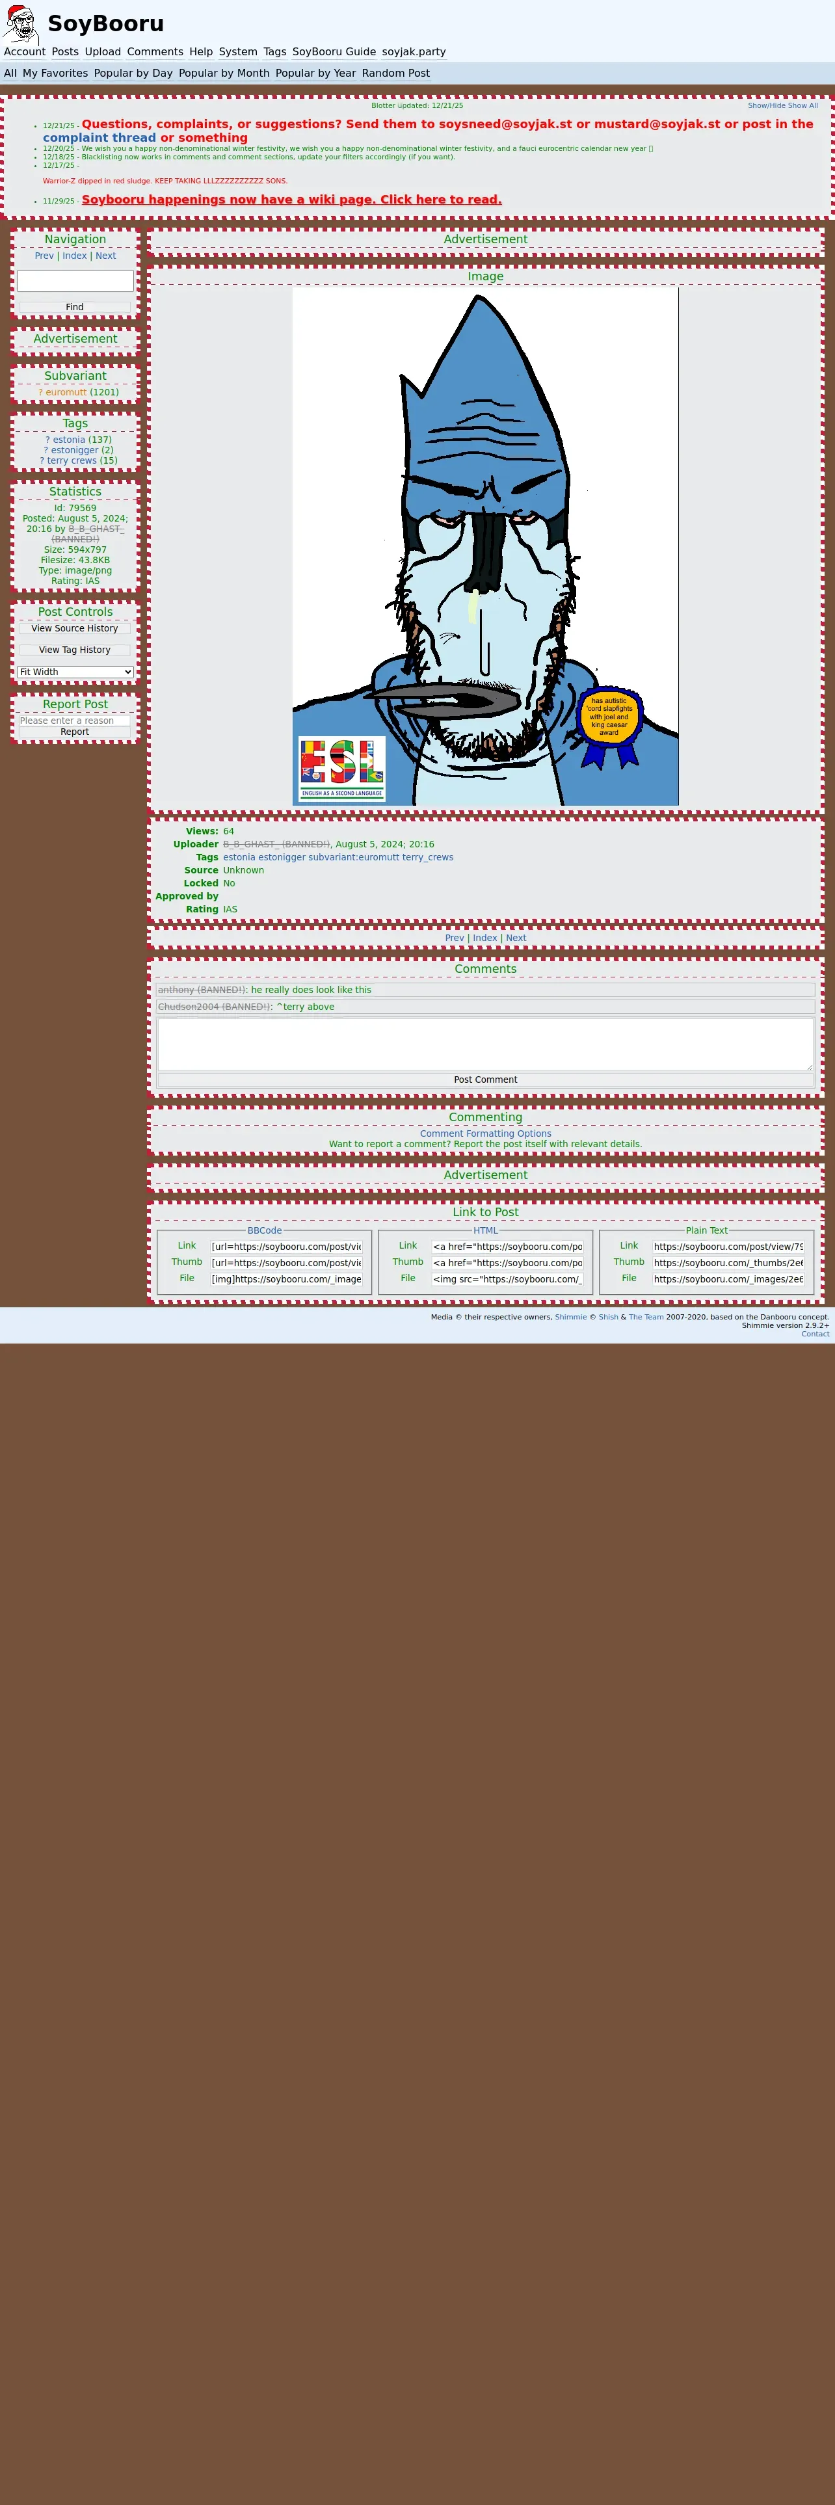Image resolution: width=835 pixels, height=2505 pixels.
Task: Submit with the Report button
Action: (x=75, y=732)
